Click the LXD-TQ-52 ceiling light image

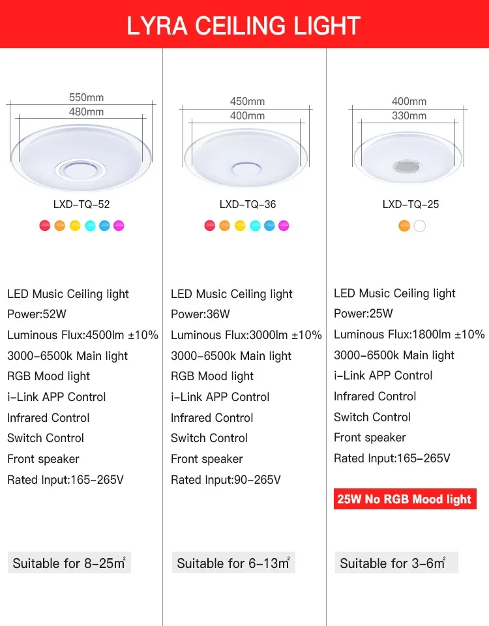point(81,158)
